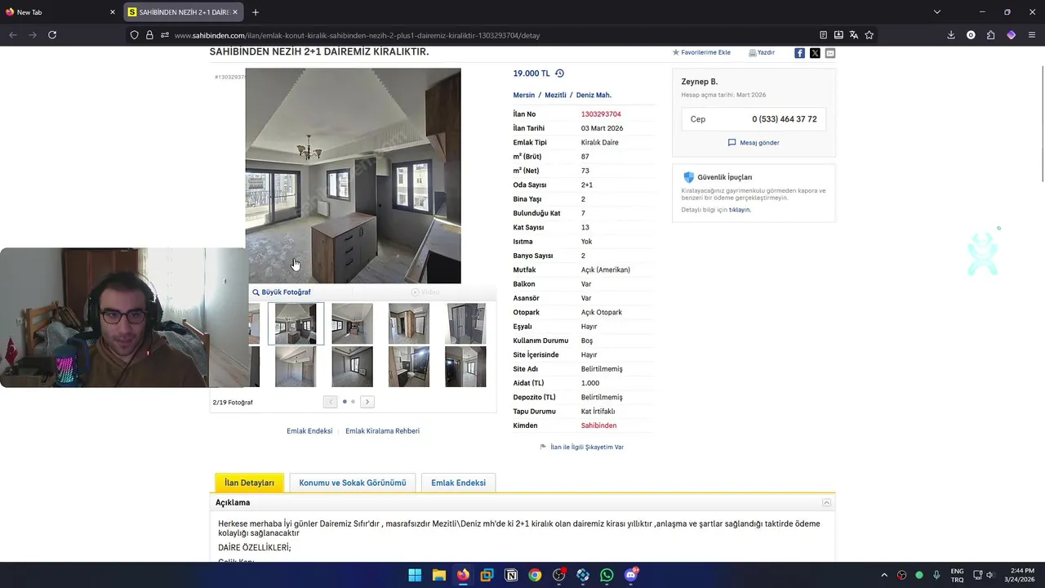Viewport: 1045px width, 588px height.
Task: Open Firefox downloads panel
Action: point(951,35)
